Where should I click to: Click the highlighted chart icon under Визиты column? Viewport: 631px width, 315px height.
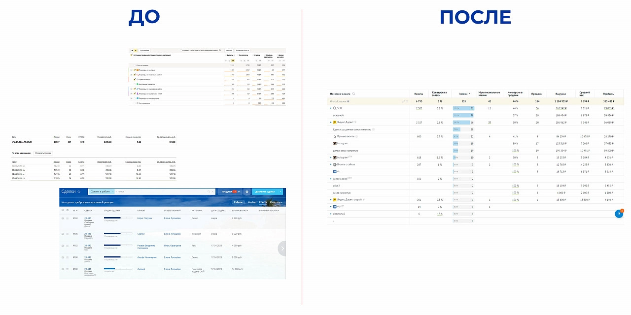[233, 61]
